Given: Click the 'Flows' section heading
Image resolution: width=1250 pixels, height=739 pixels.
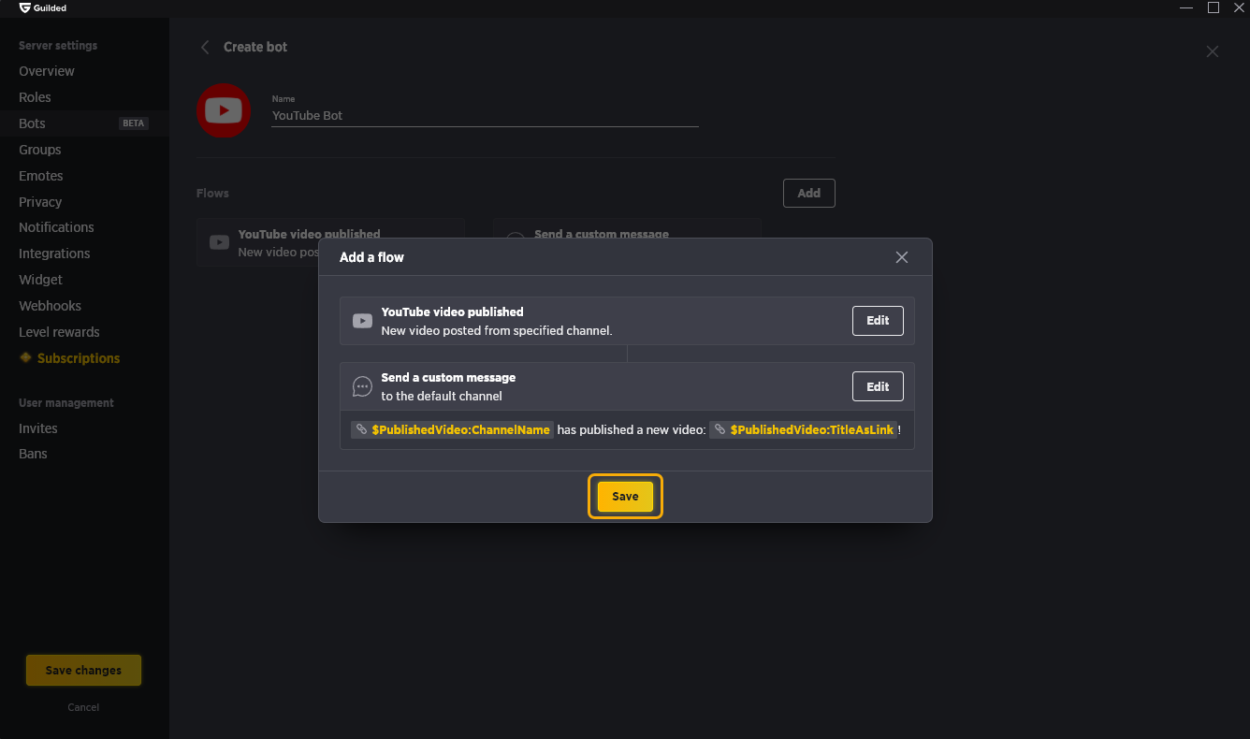Looking at the screenshot, I should (x=212, y=194).
